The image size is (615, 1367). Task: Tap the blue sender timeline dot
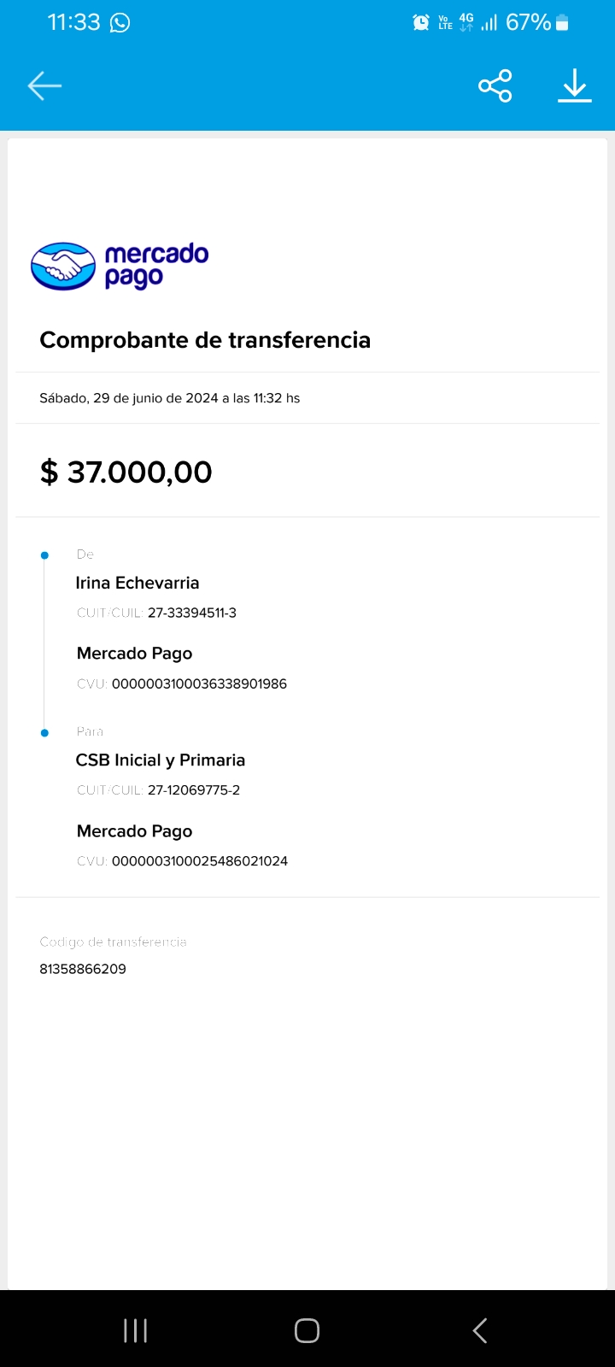[45, 555]
